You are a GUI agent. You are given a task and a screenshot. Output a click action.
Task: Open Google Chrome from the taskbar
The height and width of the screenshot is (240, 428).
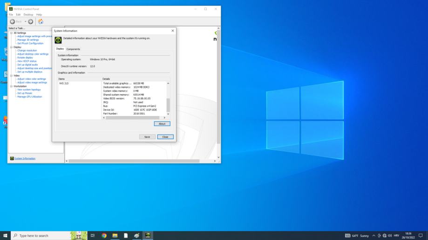tap(104, 235)
